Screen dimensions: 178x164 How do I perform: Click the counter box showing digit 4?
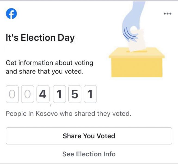(43, 94)
